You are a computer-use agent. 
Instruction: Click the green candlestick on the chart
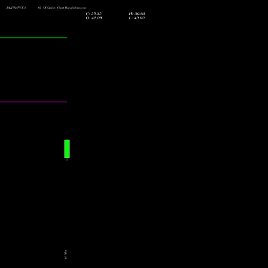coord(67,149)
